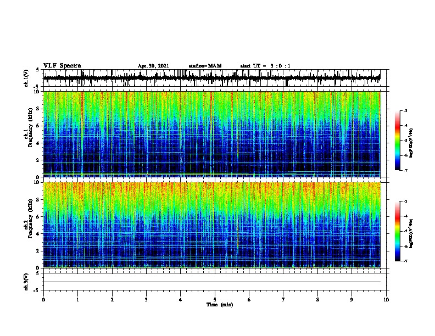The image size is (435, 336).
Task: Click the time axis tick label "7"
Action: click(x=283, y=300)
